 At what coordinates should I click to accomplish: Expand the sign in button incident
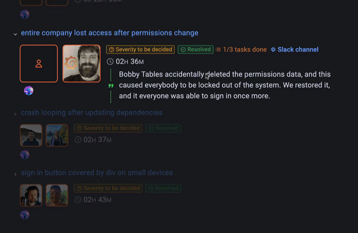tap(15, 174)
